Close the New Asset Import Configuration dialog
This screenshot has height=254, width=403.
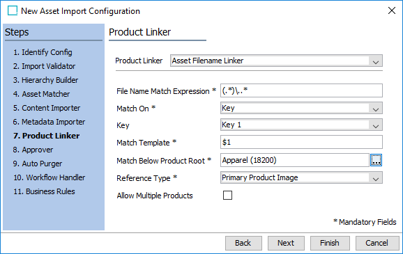tap(392, 10)
